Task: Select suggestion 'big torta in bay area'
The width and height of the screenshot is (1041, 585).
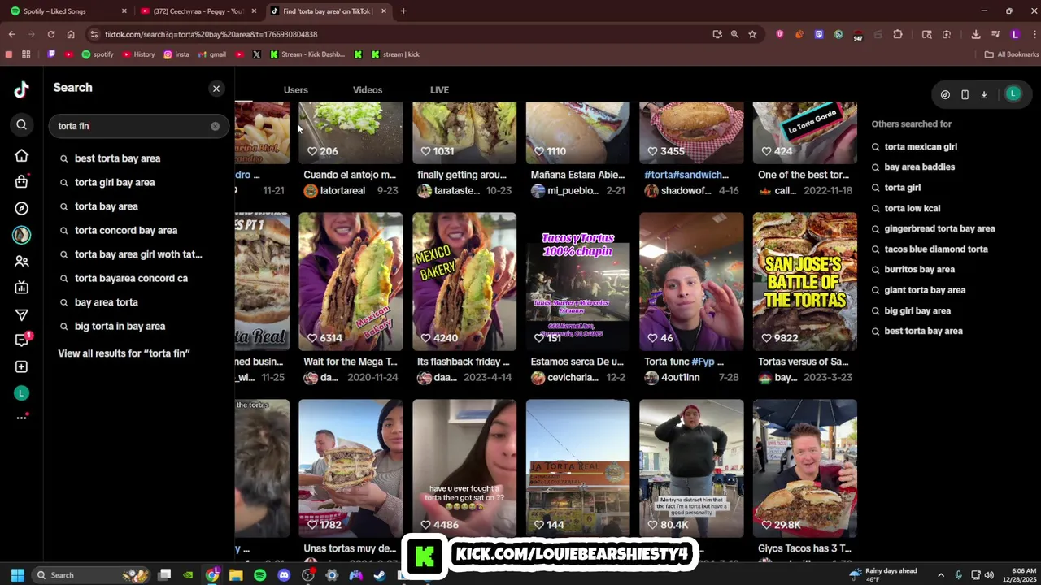Action: click(120, 327)
